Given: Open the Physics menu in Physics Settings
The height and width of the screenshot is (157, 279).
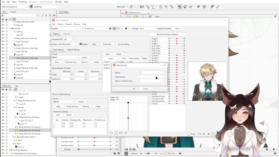Looking at the screenshot, I should pyautogui.click(x=61, y=24).
